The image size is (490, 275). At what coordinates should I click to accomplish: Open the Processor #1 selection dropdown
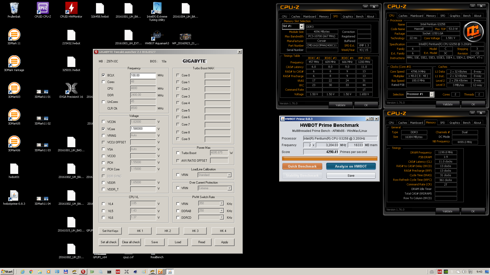click(x=432, y=94)
